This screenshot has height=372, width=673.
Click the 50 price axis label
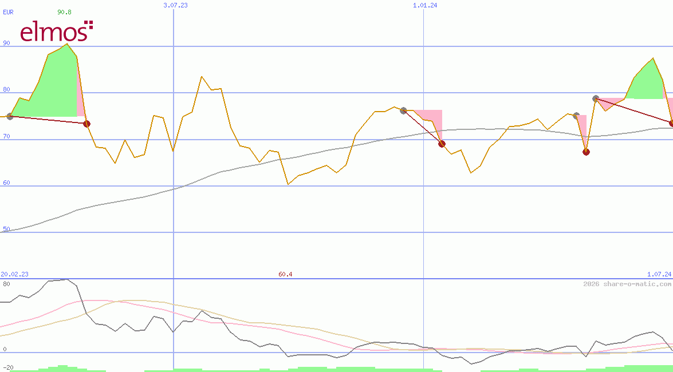tap(6, 229)
